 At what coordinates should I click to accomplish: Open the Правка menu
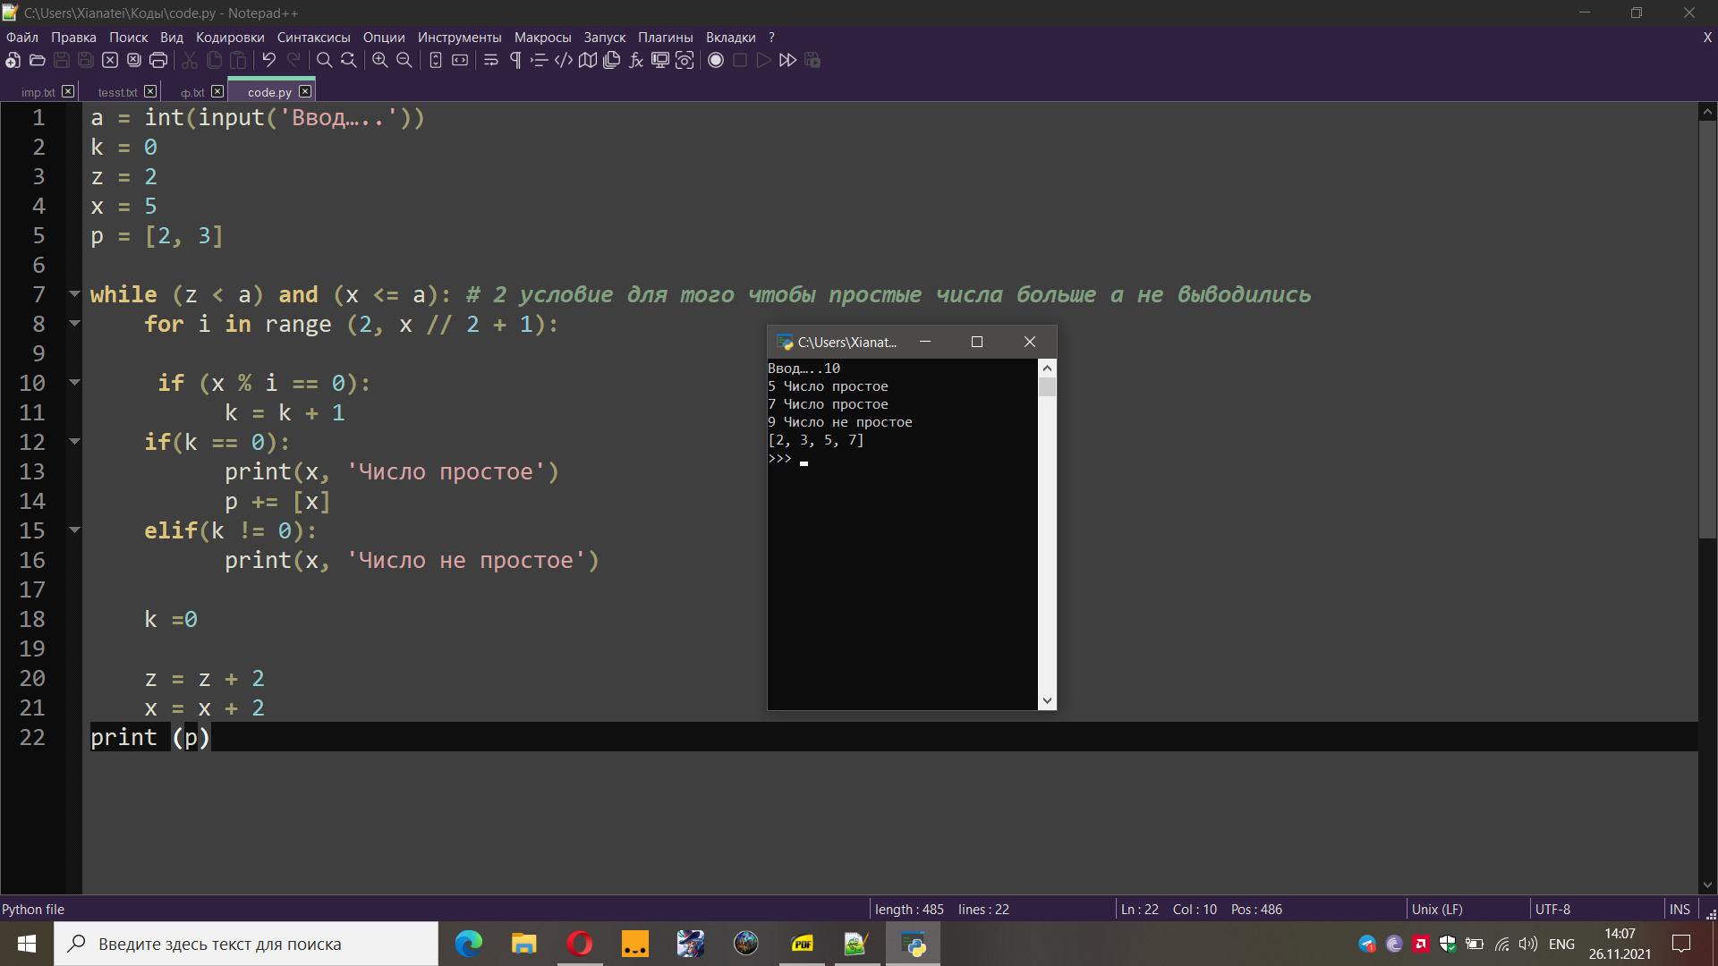coord(73,37)
